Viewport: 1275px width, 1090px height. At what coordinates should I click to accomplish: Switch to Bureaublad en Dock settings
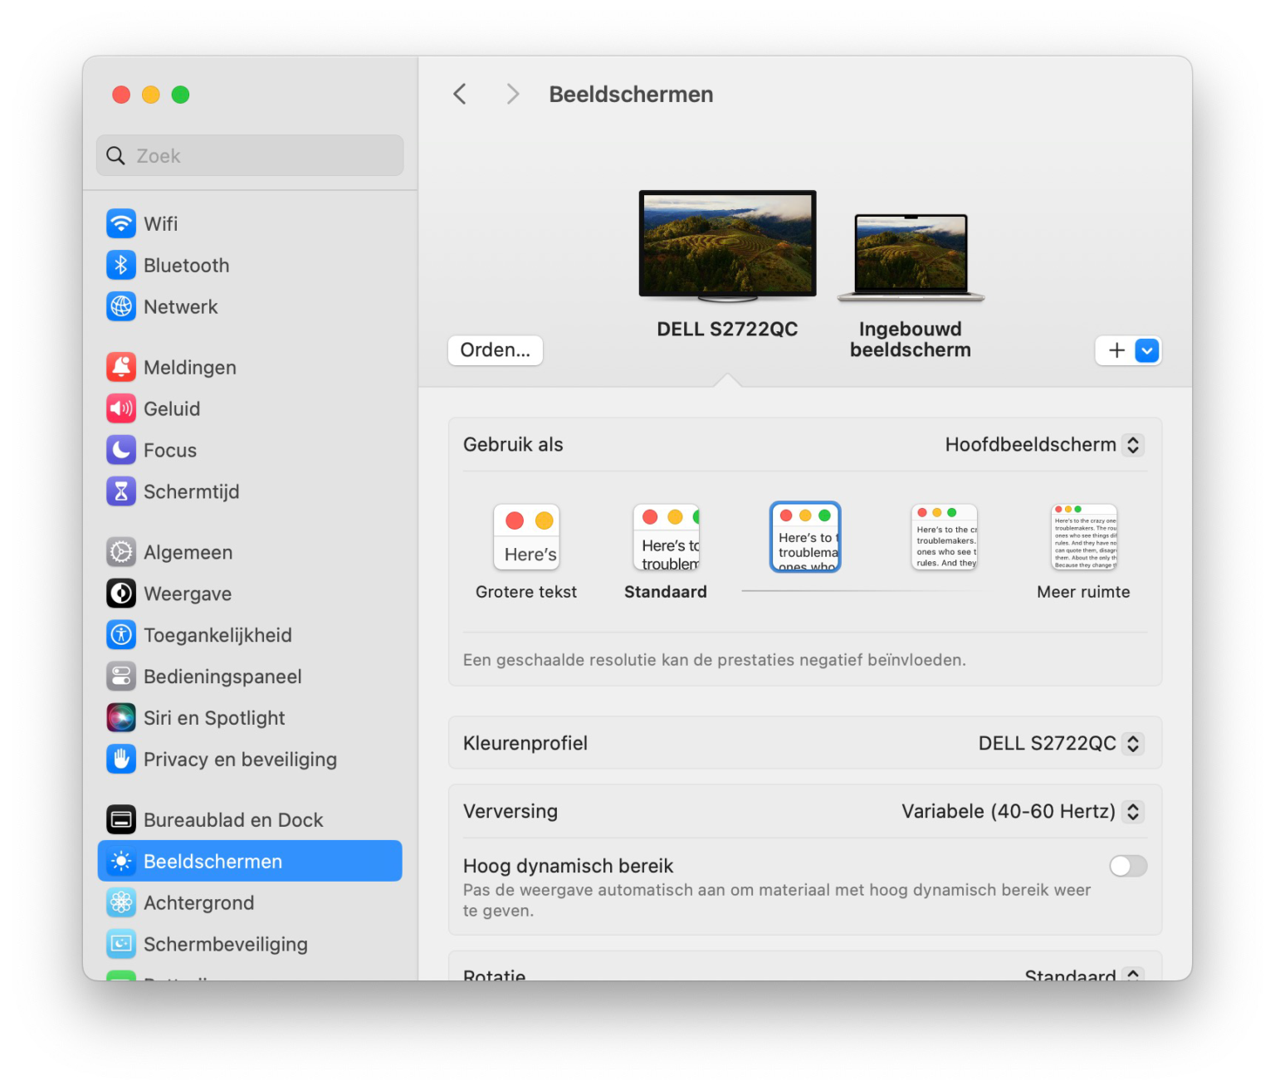point(233,819)
